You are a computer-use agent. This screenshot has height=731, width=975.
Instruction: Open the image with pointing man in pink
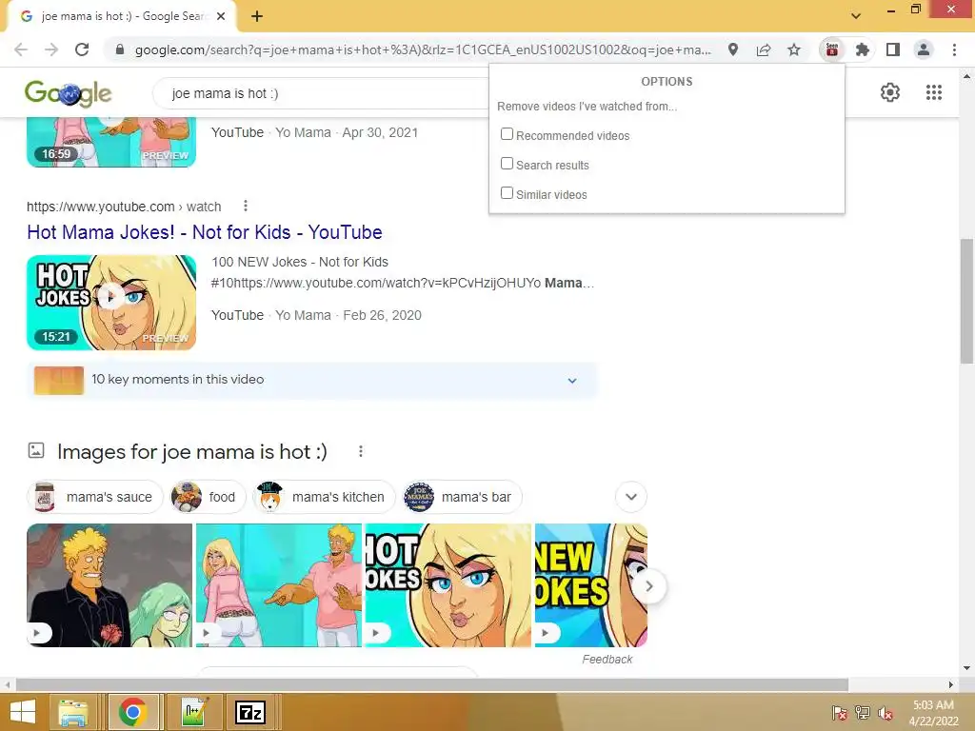pos(279,585)
